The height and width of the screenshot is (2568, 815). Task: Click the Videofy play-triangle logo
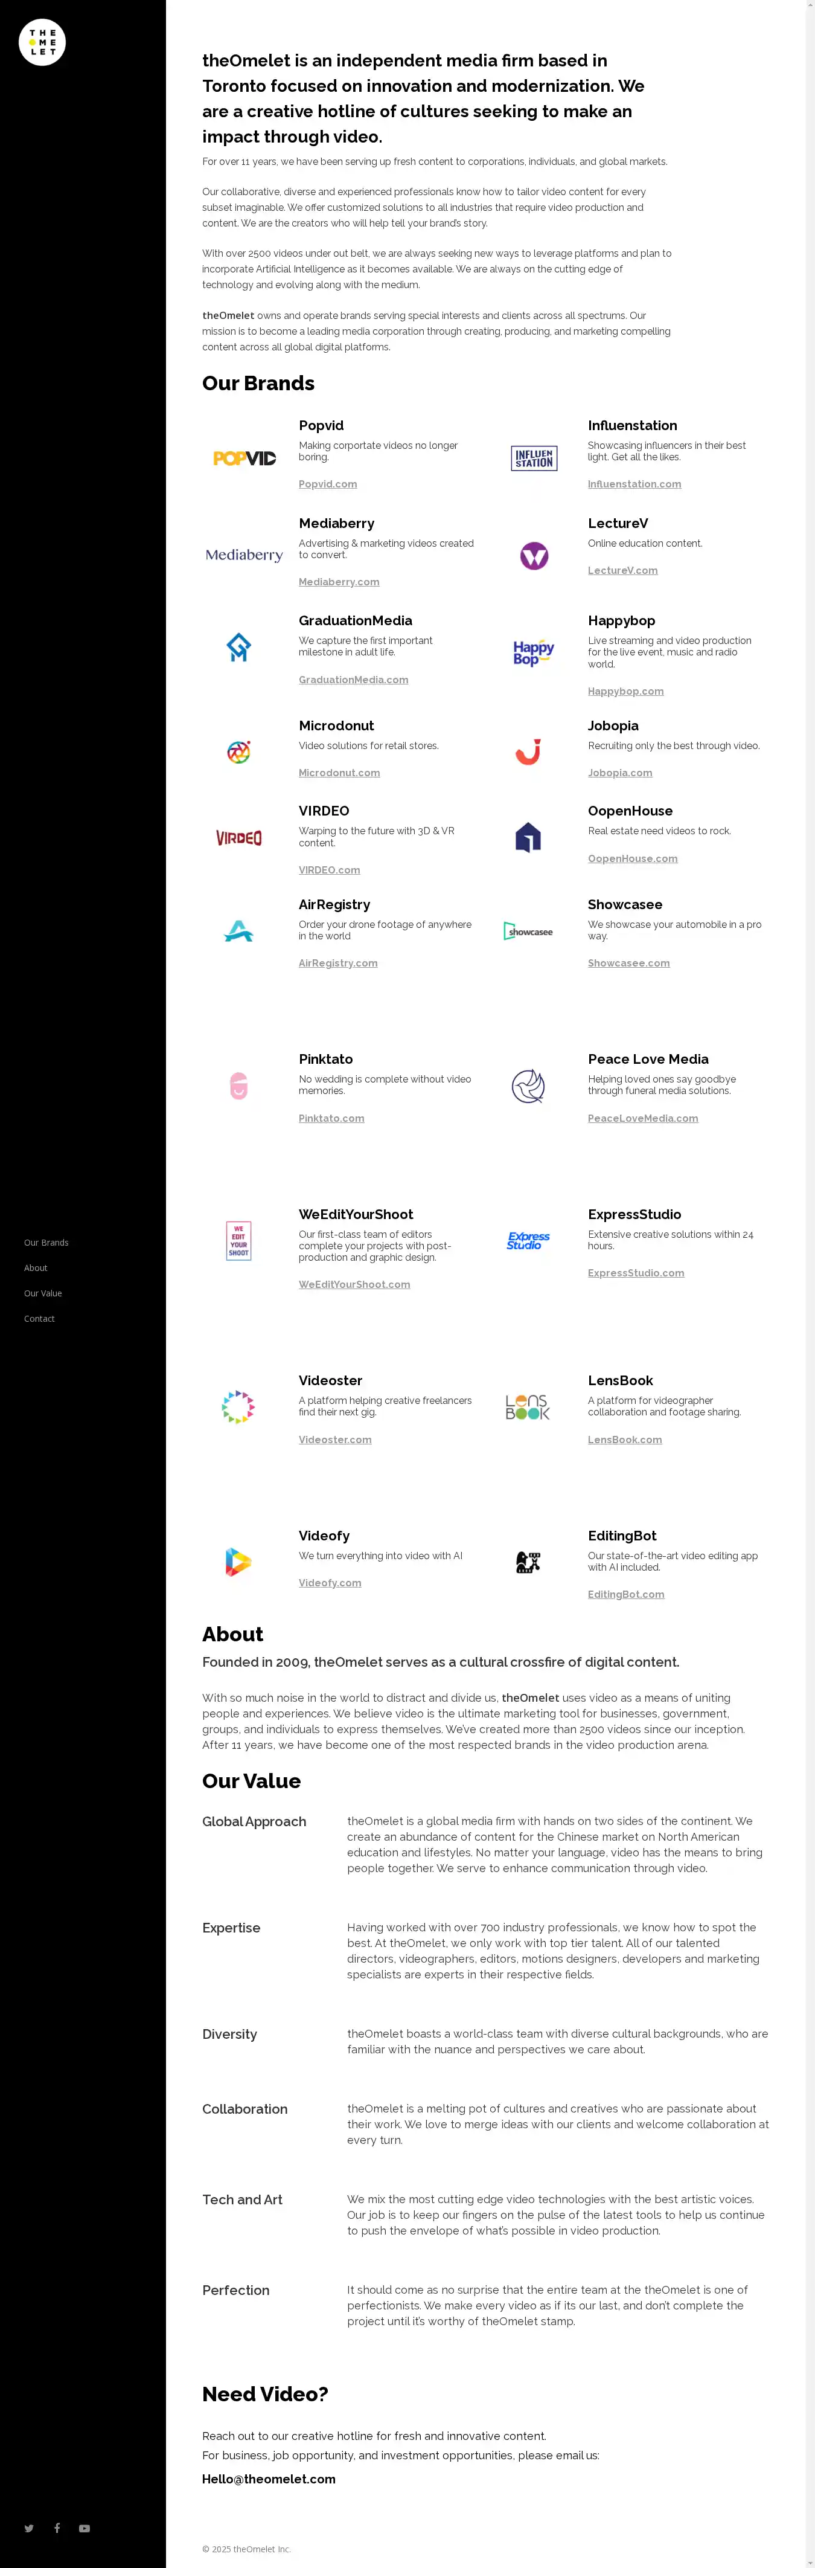(238, 1561)
